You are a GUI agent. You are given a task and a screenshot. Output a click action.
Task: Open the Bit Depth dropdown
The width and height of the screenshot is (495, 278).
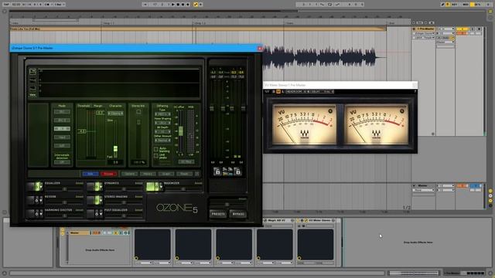[162, 131]
